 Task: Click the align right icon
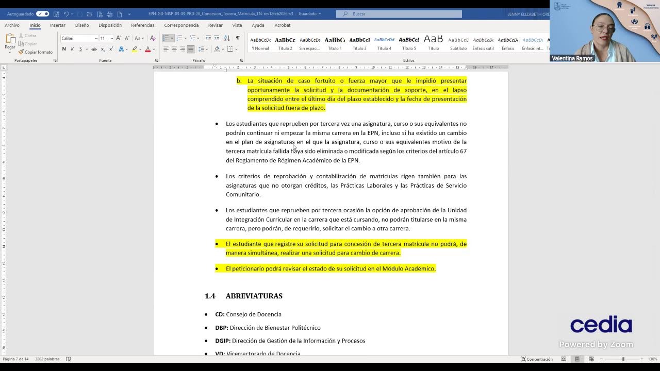click(182, 49)
